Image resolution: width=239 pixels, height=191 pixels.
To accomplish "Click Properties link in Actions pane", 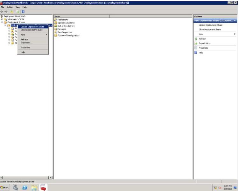I will tap(203, 48).
